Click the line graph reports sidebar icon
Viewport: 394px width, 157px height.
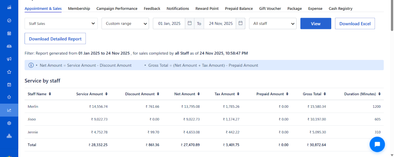pos(9,110)
